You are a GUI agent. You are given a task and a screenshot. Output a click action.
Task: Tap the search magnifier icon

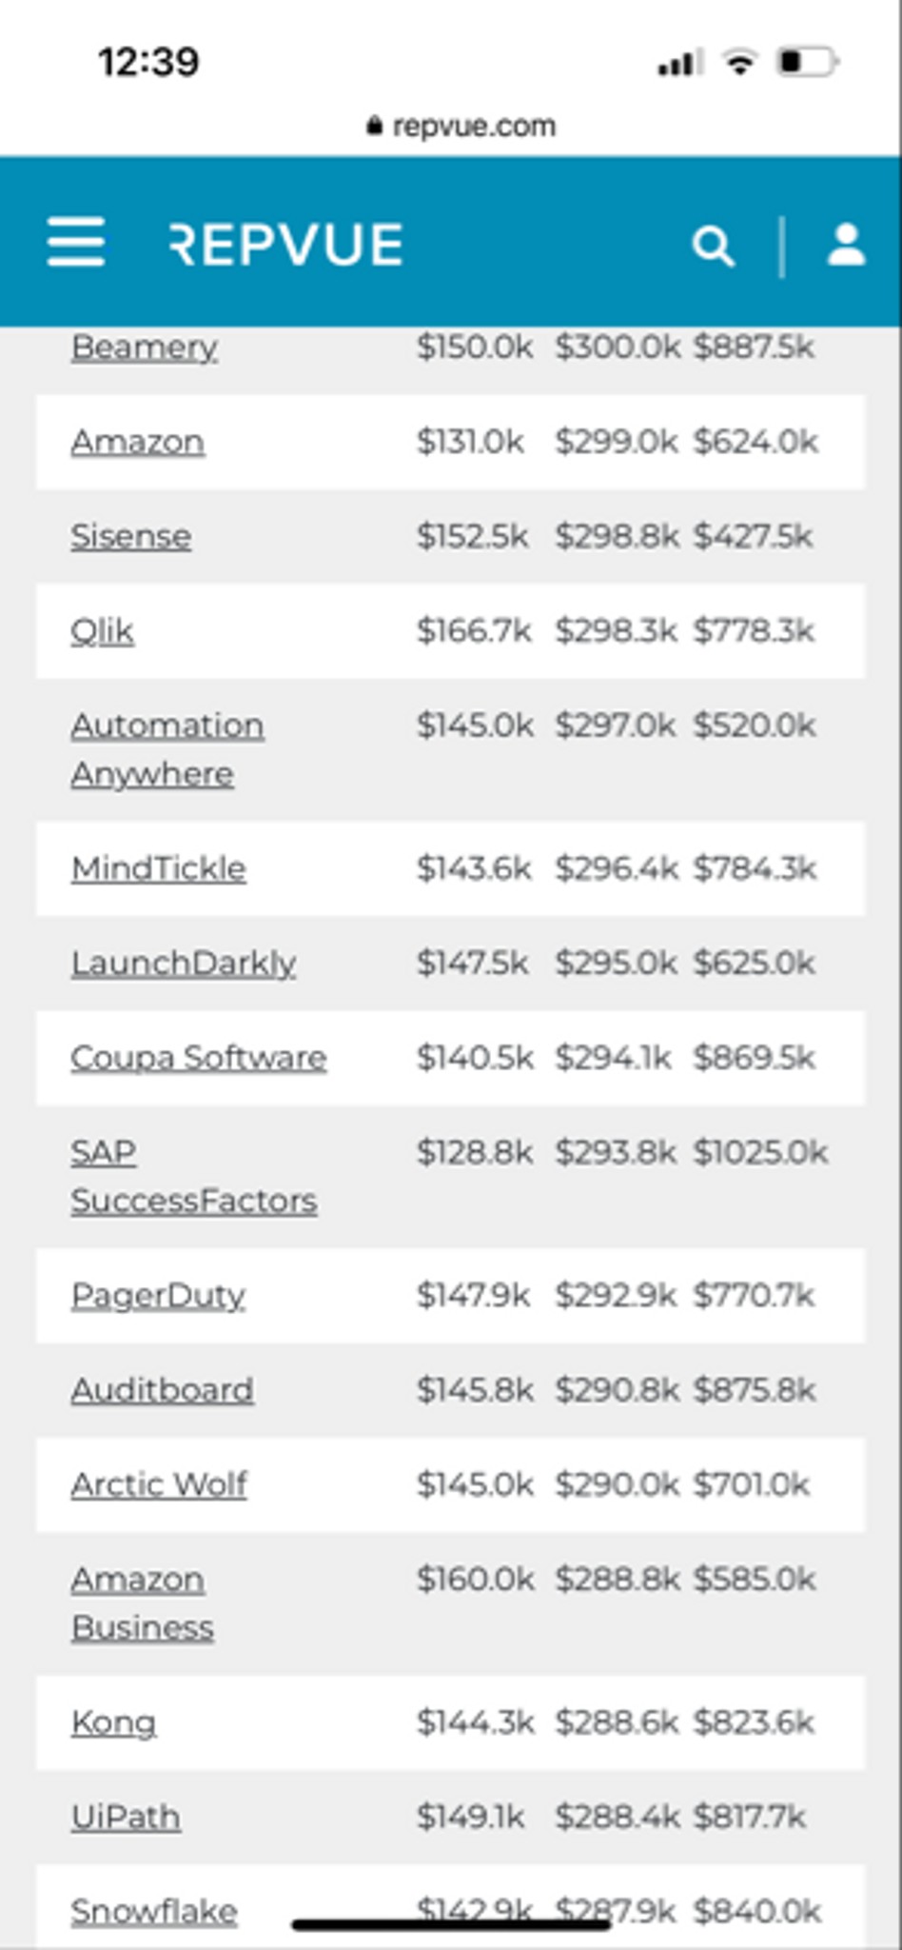click(x=715, y=247)
